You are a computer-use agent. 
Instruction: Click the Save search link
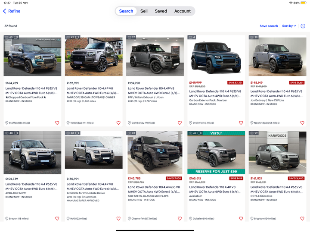[269, 26]
